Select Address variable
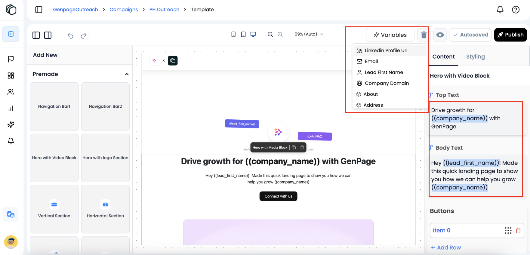 click(x=390, y=105)
